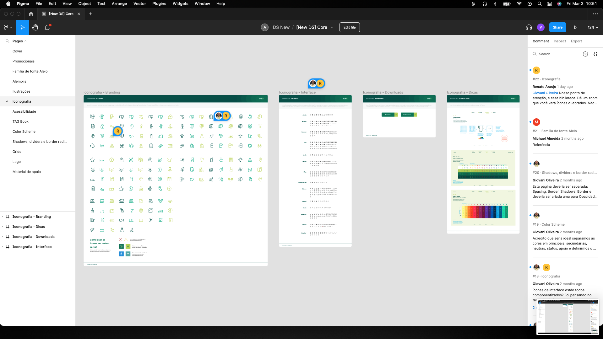Image resolution: width=603 pixels, height=339 pixels.
Task: Select the Hand tool
Action: tap(35, 27)
